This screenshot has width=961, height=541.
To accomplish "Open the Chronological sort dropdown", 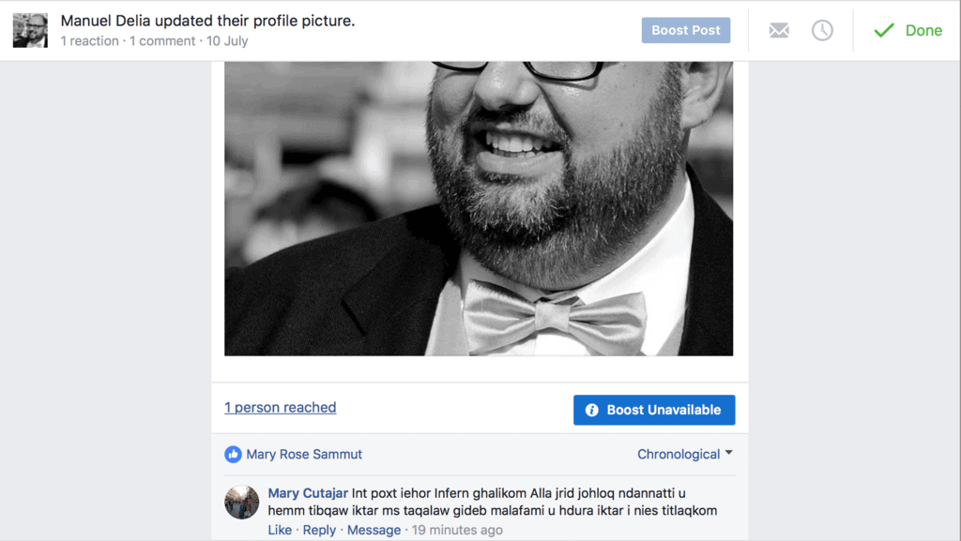I will [x=684, y=454].
